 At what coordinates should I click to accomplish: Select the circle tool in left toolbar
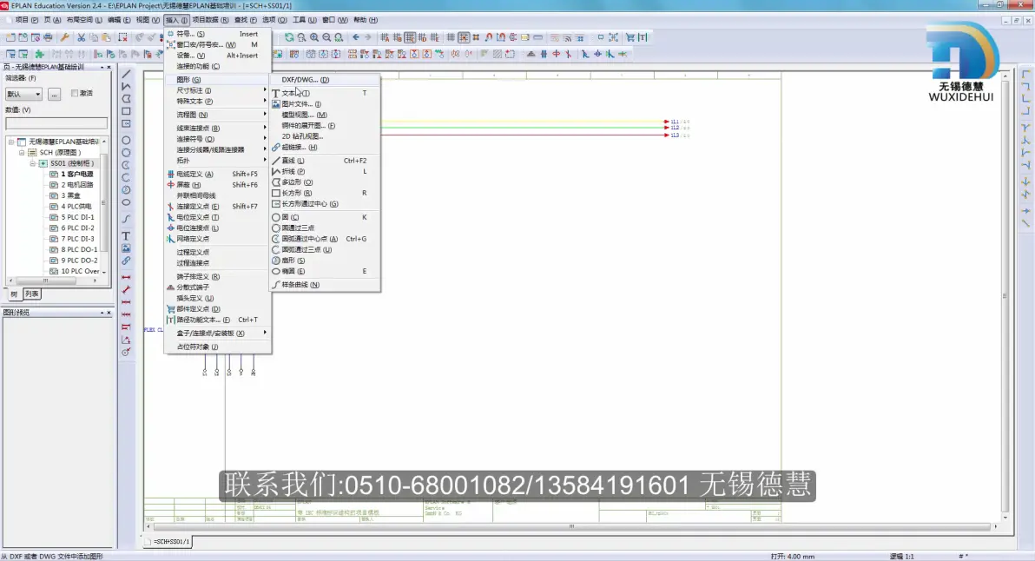point(126,140)
